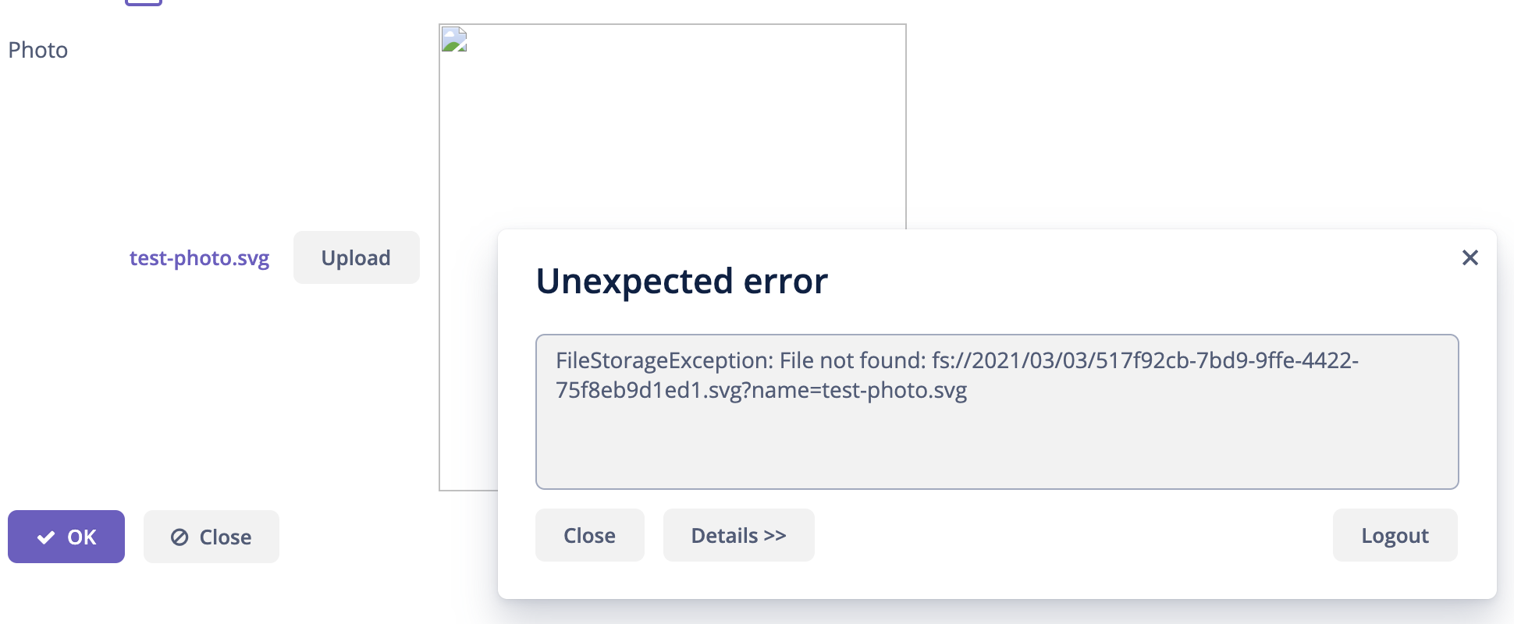Click the checkmark icon on the OK button

[x=45, y=536]
